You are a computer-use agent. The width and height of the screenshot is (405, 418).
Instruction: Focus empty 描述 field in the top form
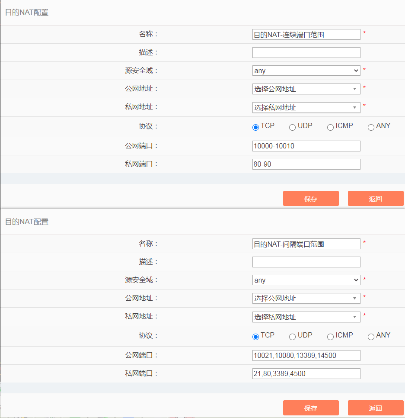tap(306, 52)
